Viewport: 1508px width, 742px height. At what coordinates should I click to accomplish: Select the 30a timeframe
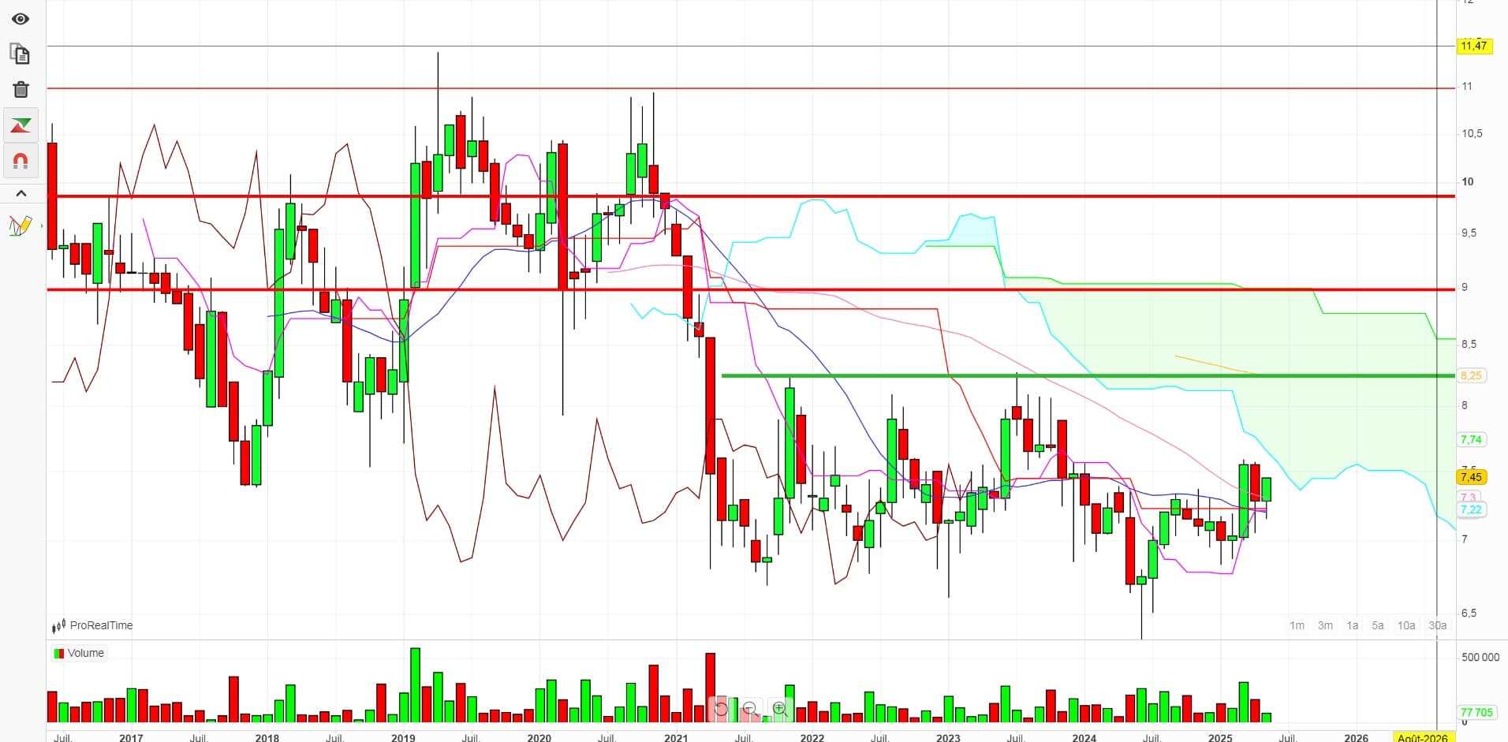pos(1438,625)
